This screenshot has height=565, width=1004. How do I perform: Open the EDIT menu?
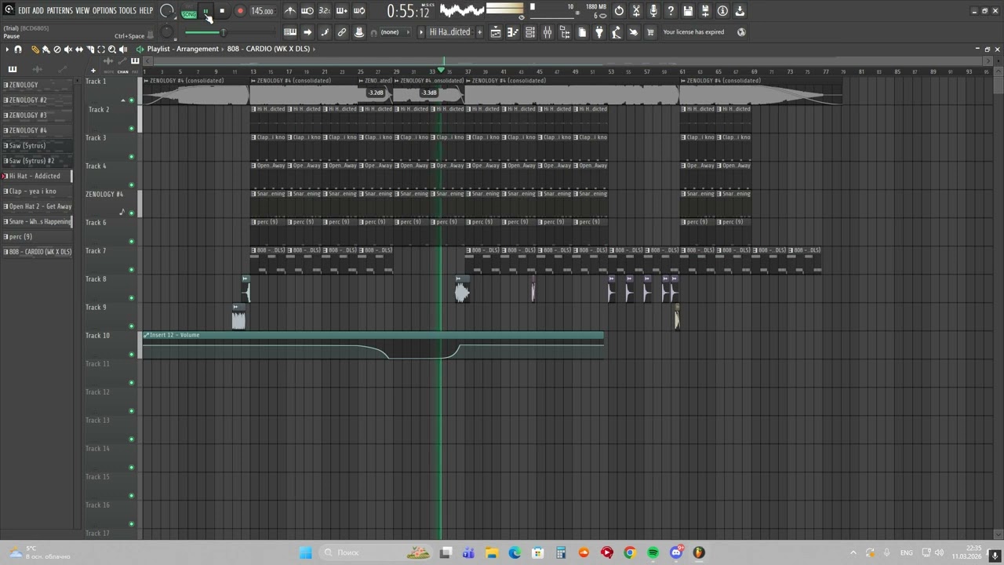(x=24, y=11)
